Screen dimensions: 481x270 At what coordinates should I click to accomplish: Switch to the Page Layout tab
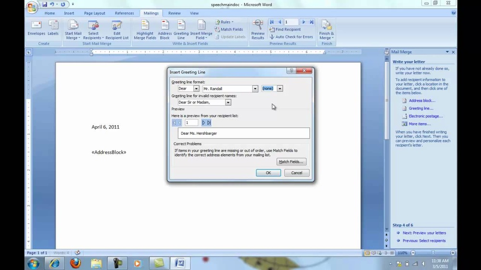click(x=94, y=13)
